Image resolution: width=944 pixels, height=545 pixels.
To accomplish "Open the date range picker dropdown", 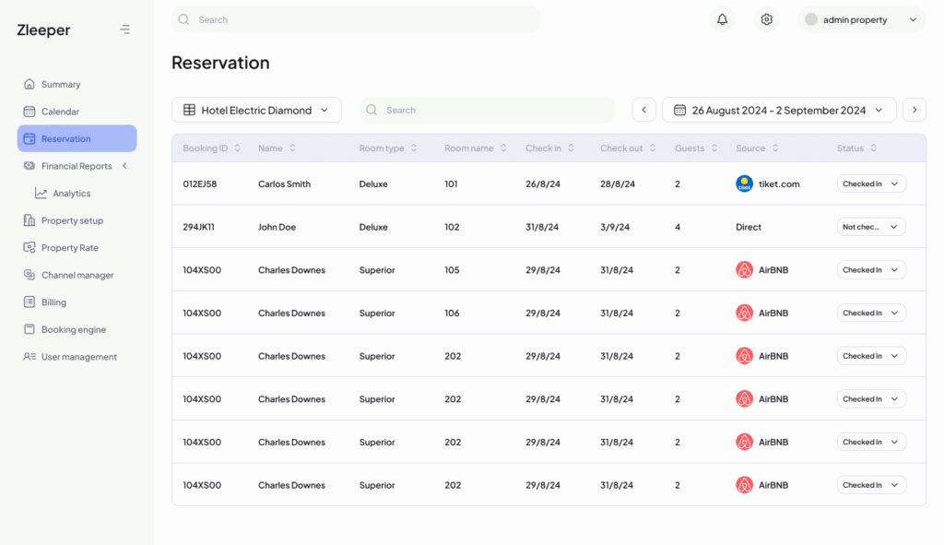I will pyautogui.click(x=779, y=110).
